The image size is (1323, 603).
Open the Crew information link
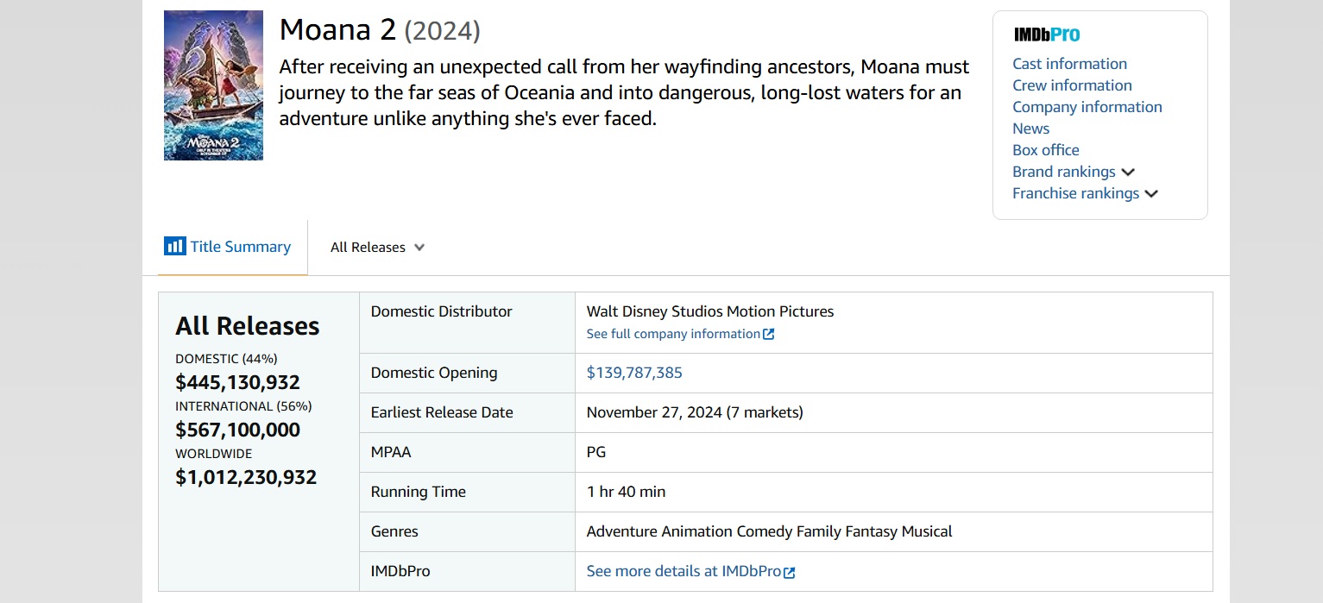tap(1072, 85)
